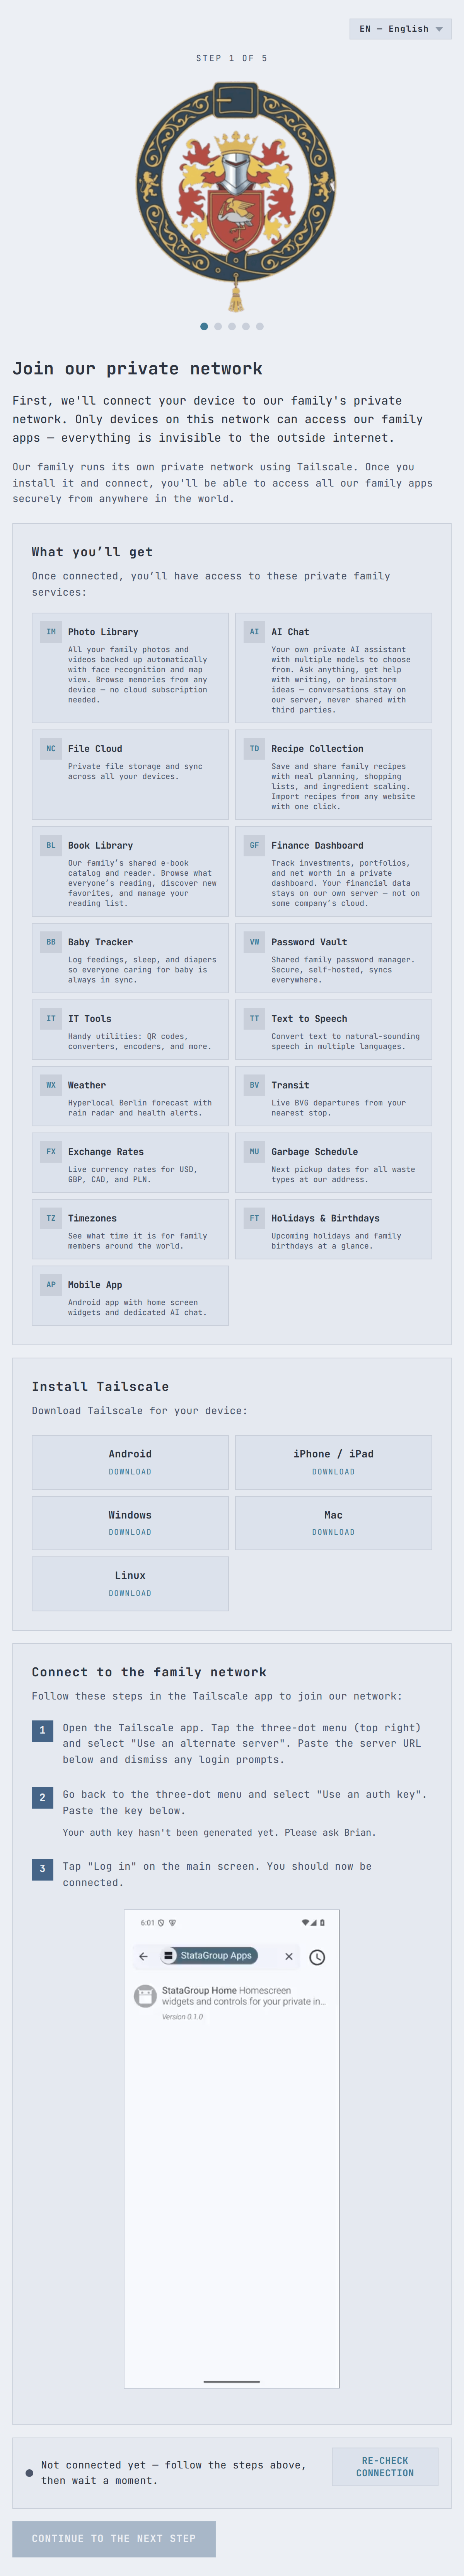The width and height of the screenshot is (464, 2576).
Task: Select the second carousel pagination dot
Action: tap(218, 326)
